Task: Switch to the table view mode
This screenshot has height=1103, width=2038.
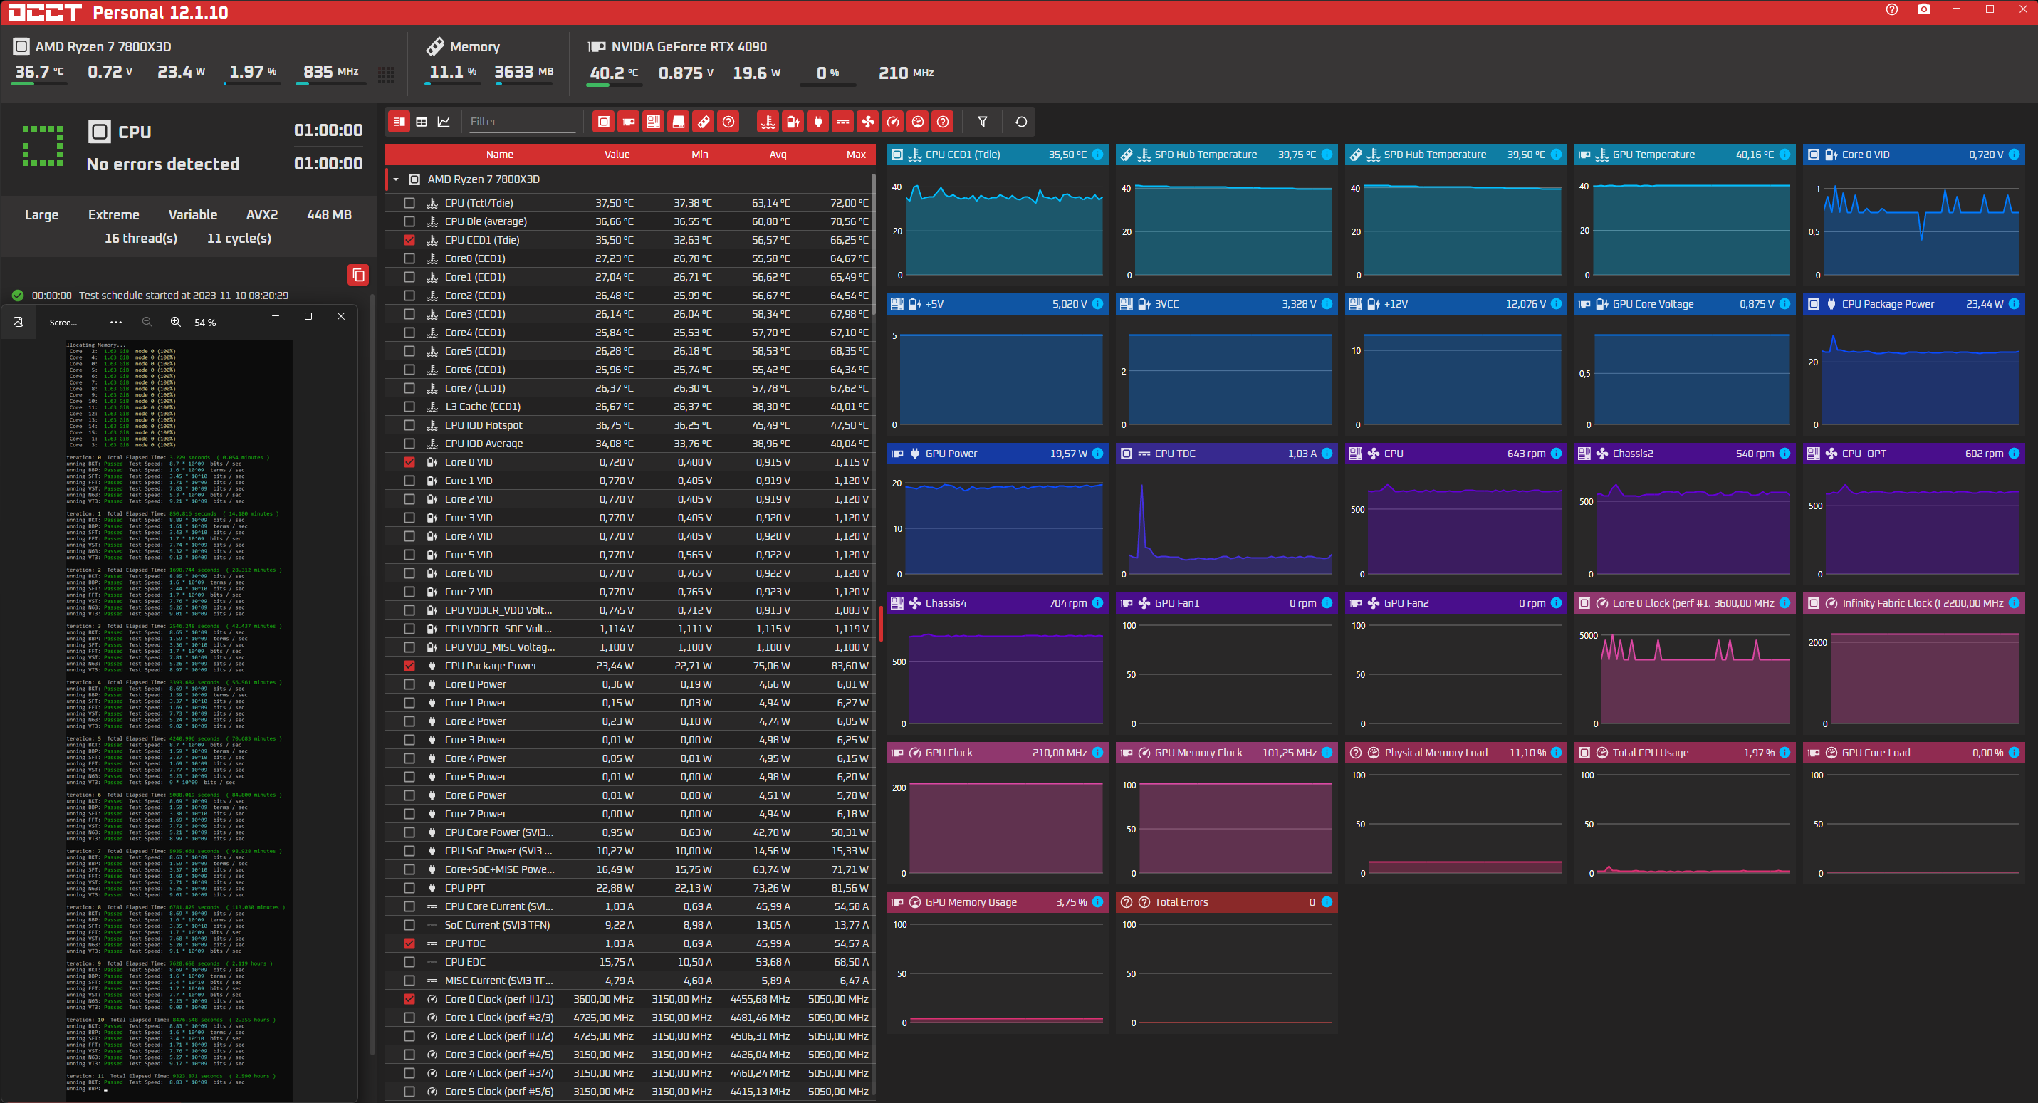Action: tap(422, 122)
